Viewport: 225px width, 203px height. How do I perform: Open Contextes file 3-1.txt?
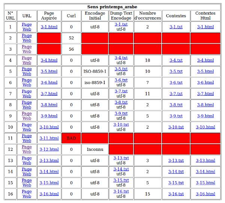point(176,27)
